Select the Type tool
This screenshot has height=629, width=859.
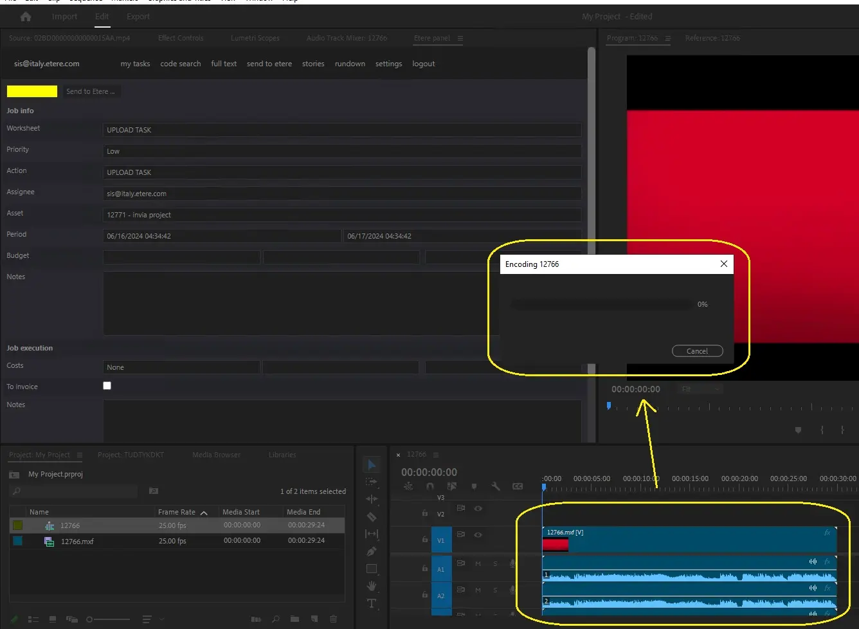372,603
